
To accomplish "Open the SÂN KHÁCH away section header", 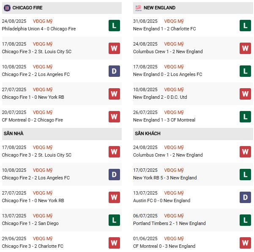I will click(147, 133).
